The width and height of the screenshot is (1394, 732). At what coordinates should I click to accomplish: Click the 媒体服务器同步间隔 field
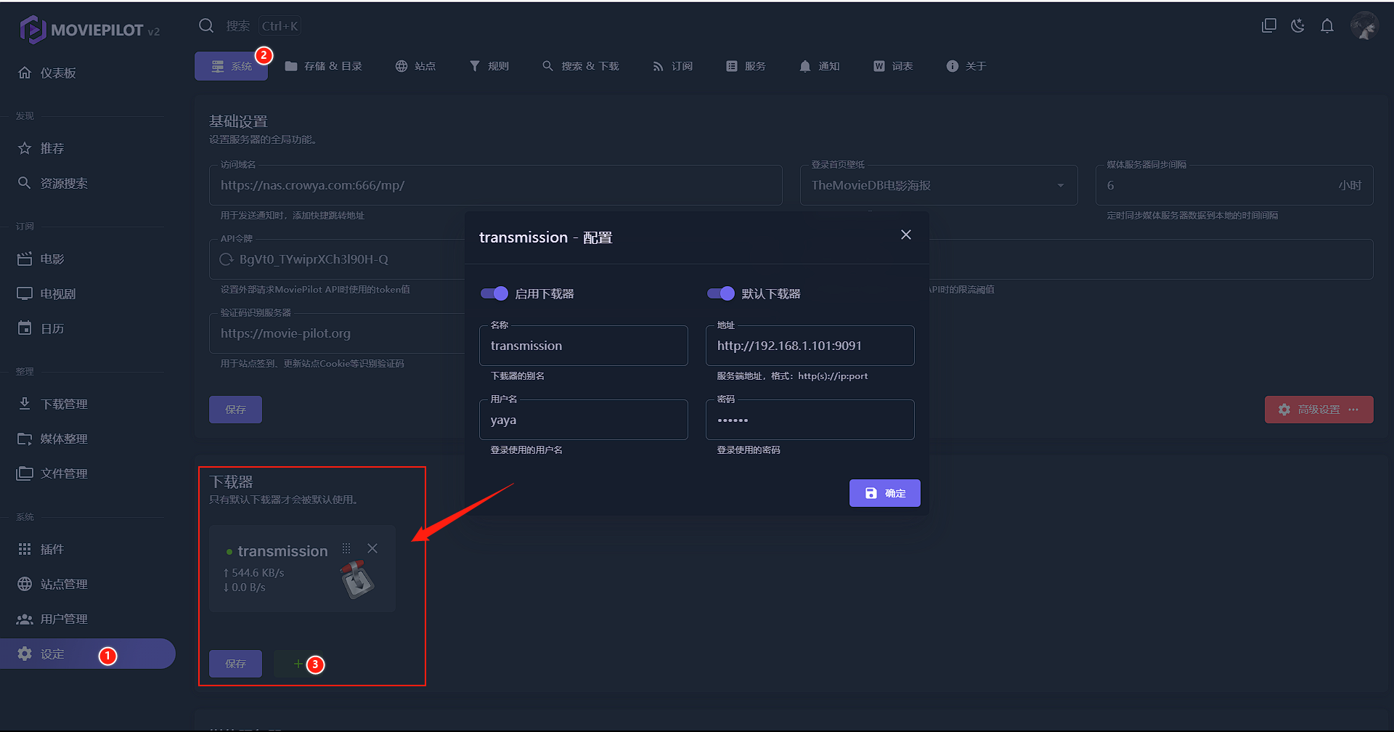(1234, 185)
